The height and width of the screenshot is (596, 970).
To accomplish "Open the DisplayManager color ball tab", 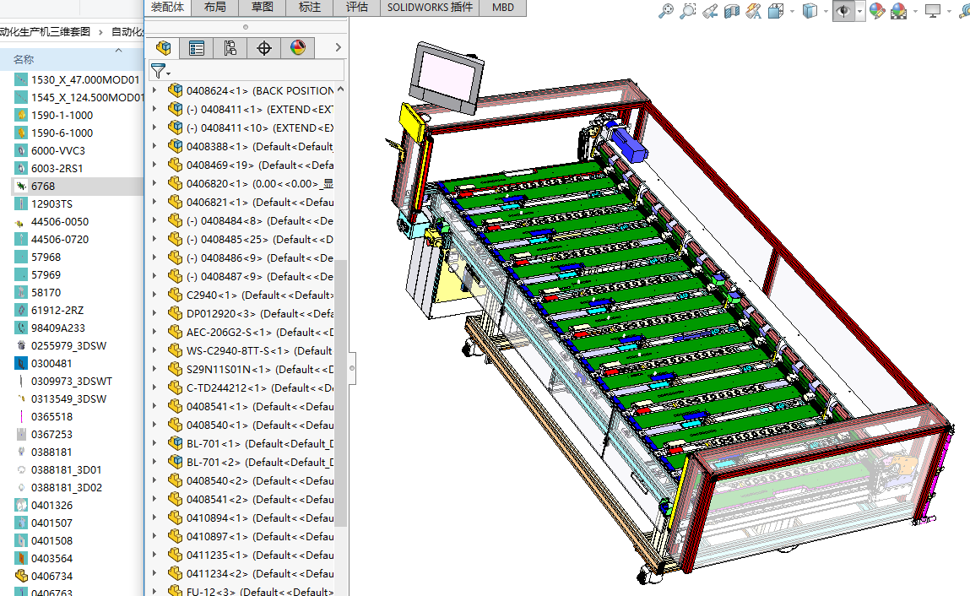I will coord(298,48).
